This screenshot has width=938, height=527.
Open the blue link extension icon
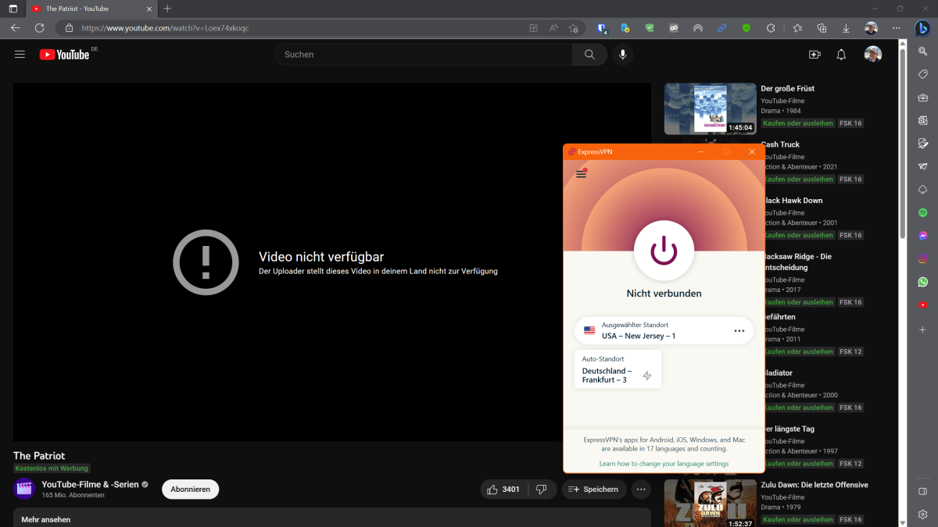[x=722, y=27]
